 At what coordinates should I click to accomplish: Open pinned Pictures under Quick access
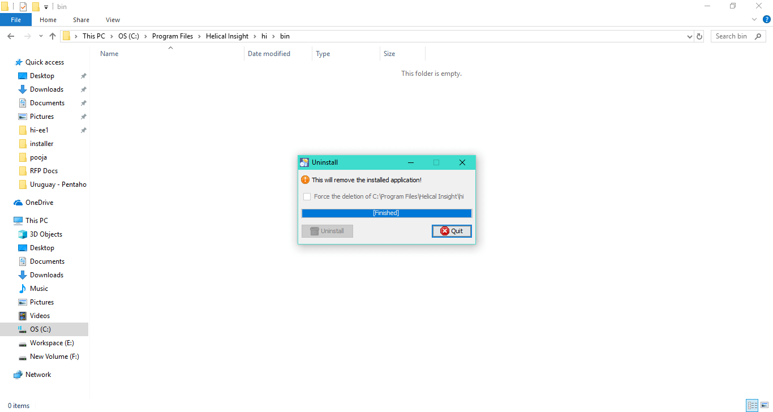pos(42,117)
